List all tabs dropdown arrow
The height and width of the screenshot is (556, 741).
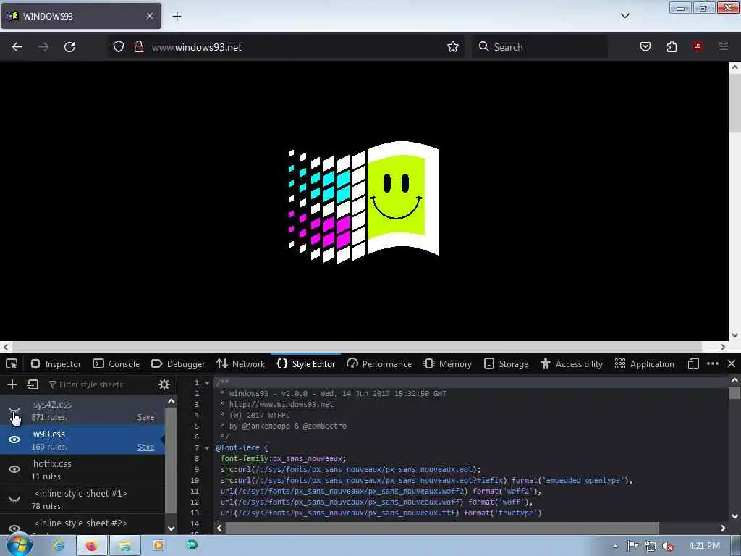pyautogui.click(x=624, y=16)
